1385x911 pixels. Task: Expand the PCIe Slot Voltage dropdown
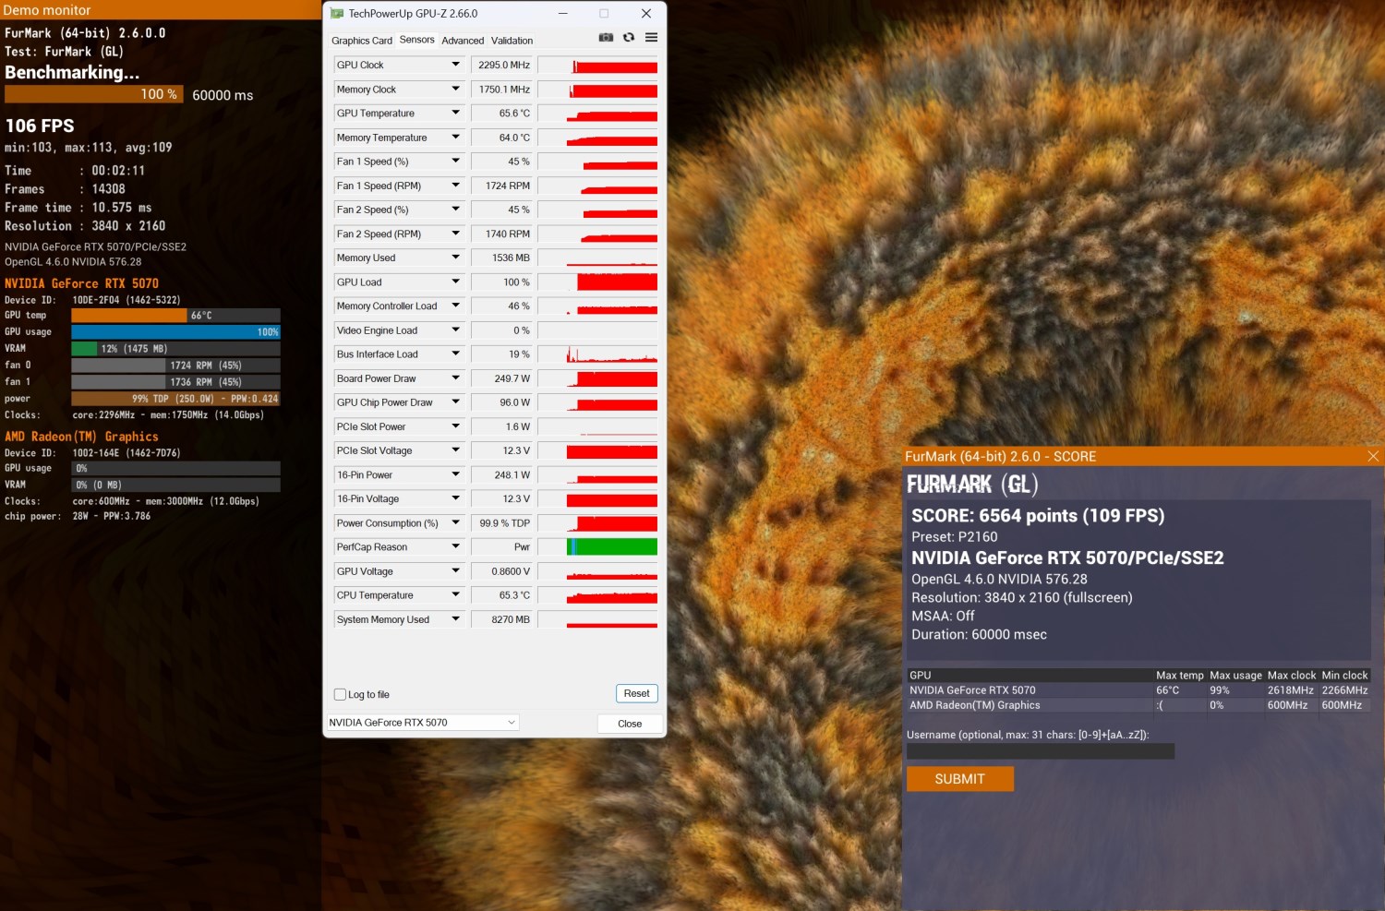click(x=455, y=450)
